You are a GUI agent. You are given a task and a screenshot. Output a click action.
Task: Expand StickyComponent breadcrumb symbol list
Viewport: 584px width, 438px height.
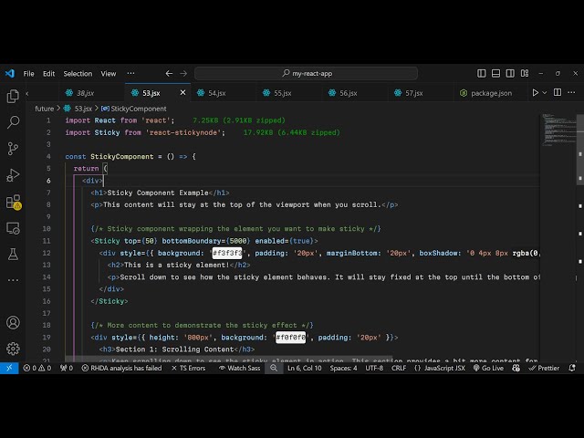tap(134, 108)
